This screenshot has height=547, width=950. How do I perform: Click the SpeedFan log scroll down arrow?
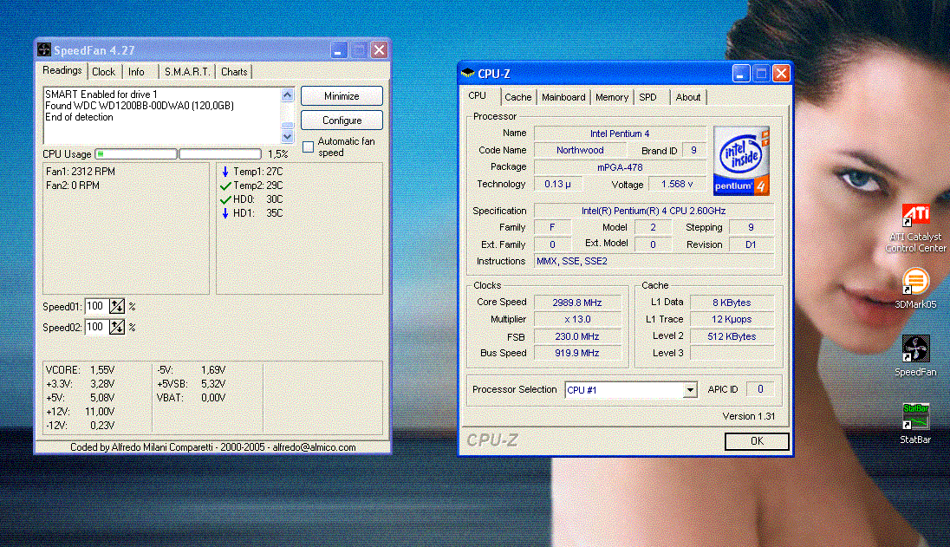click(x=287, y=136)
